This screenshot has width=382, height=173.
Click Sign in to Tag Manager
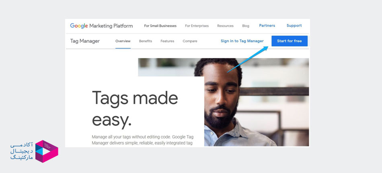pyautogui.click(x=242, y=41)
